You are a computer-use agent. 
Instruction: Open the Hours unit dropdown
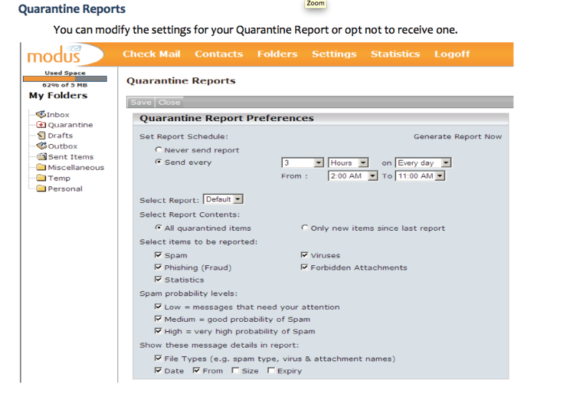coord(348,163)
